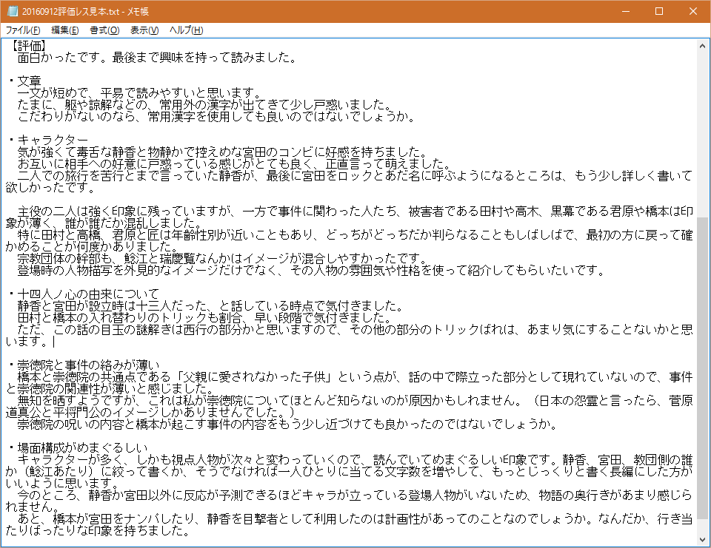Click line starting 登場時の人物描写を外見的

[x=312, y=271]
